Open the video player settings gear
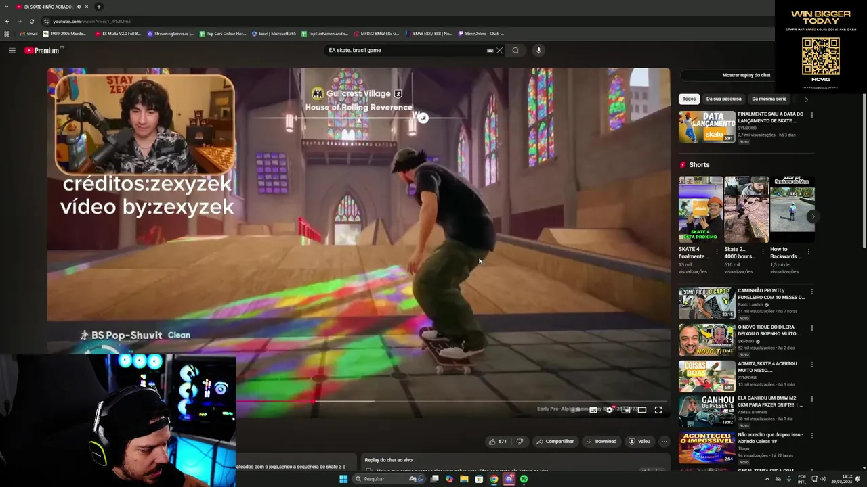Viewport: 867px width, 487px height. click(x=610, y=410)
